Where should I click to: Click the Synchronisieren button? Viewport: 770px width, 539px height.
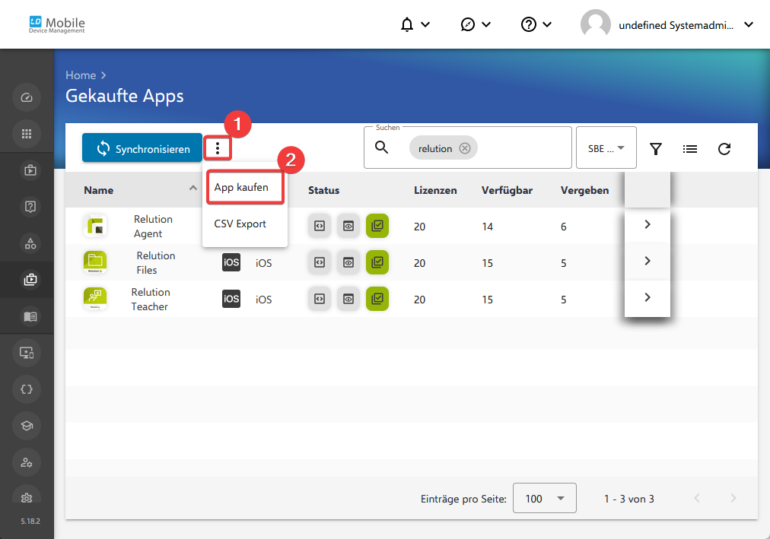coord(142,147)
